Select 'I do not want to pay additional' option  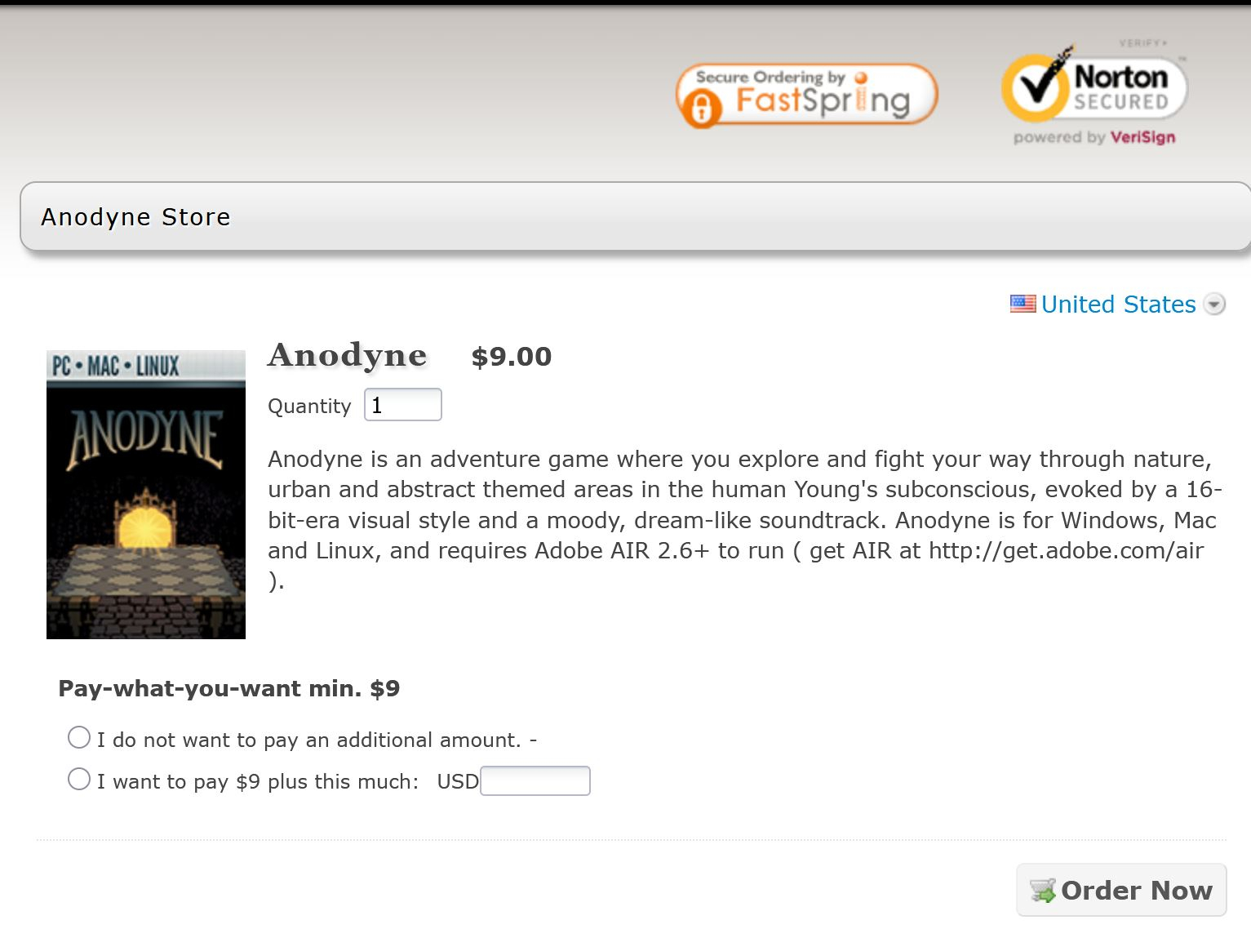pyautogui.click(x=79, y=738)
